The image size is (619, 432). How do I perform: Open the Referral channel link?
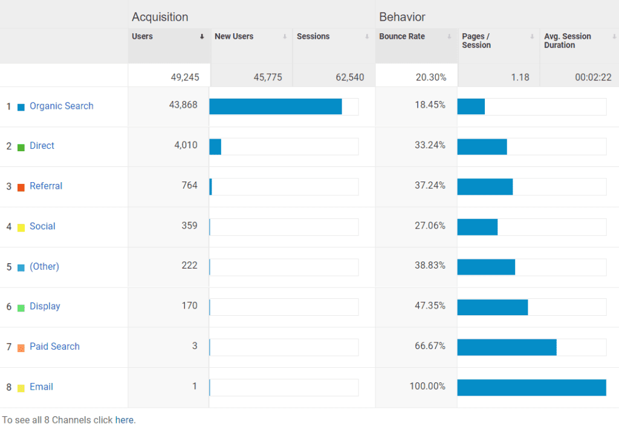(x=46, y=186)
